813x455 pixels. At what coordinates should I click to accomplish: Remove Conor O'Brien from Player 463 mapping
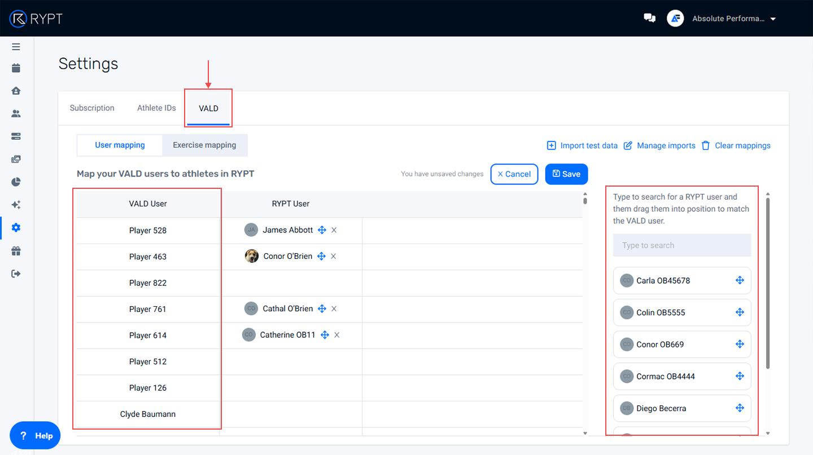coord(334,256)
